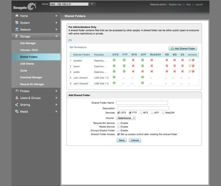Click WebDAV red cross for fascik
The image size is (221, 186).
[152, 66]
